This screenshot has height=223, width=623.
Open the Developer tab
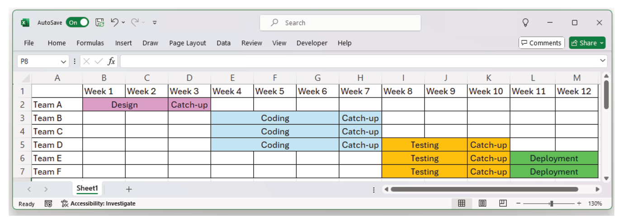[x=311, y=43]
